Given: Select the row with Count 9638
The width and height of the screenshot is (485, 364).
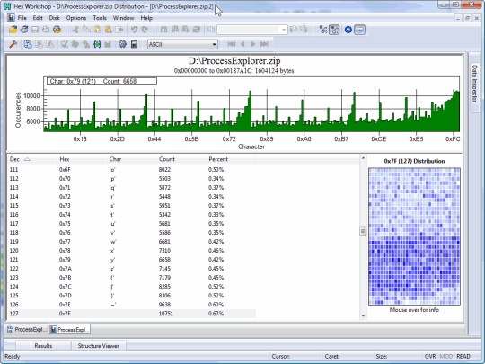Looking at the screenshot, I should pyautogui.click(x=131, y=305).
